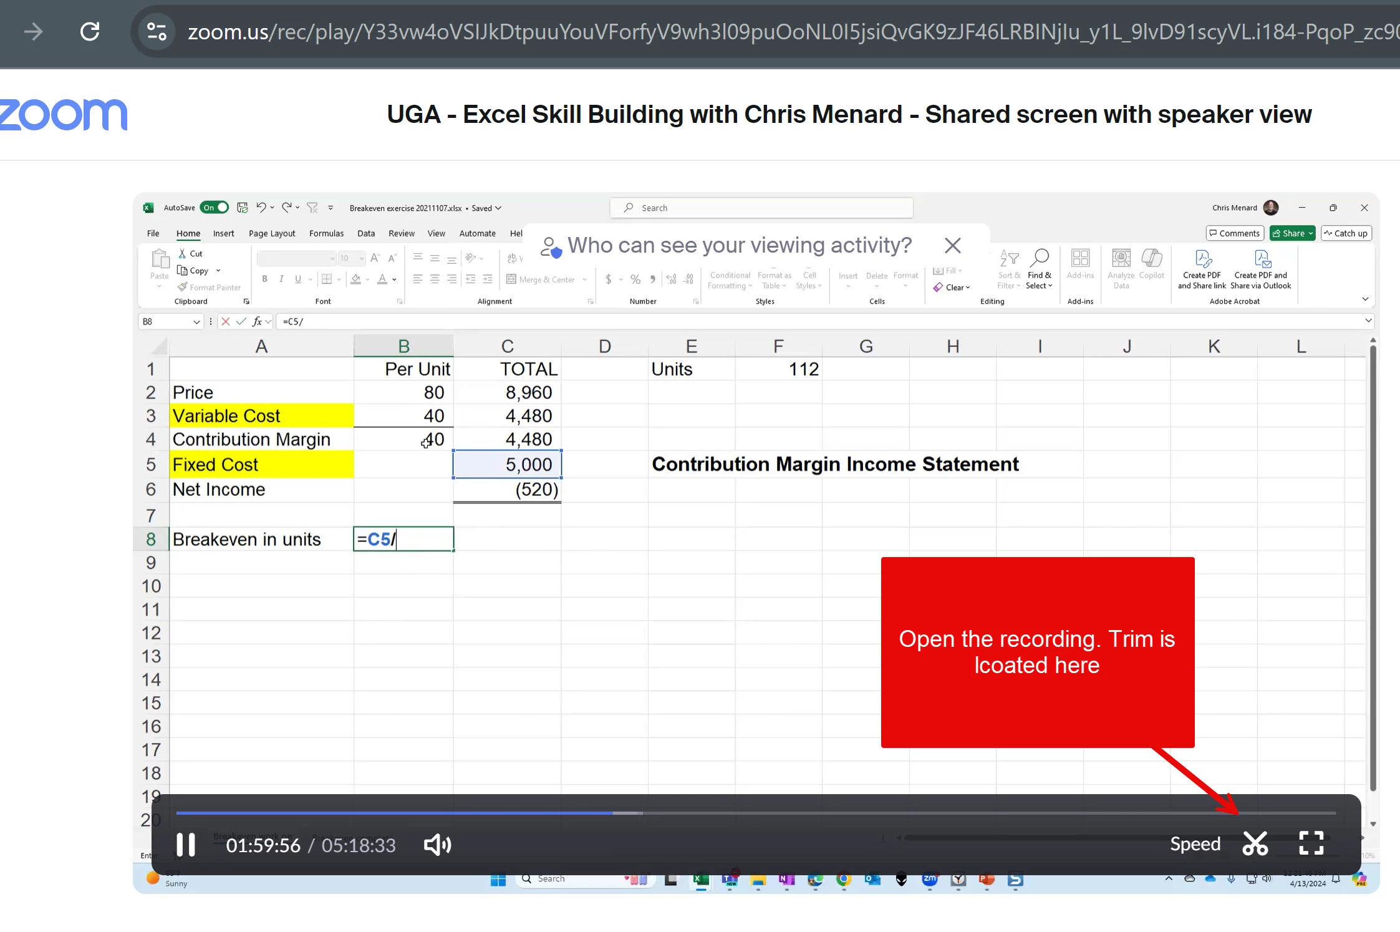The width and height of the screenshot is (1400, 932).
Task: Pause the recording playback
Action: [x=185, y=845]
